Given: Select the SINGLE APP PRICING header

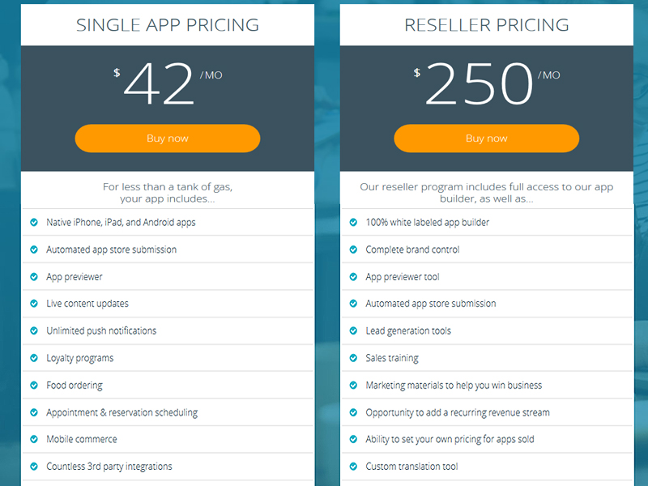Looking at the screenshot, I should (x=167, y=24).
